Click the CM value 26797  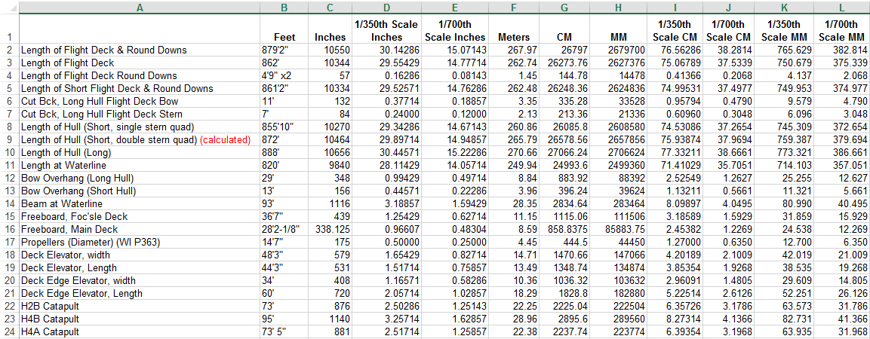564,50
